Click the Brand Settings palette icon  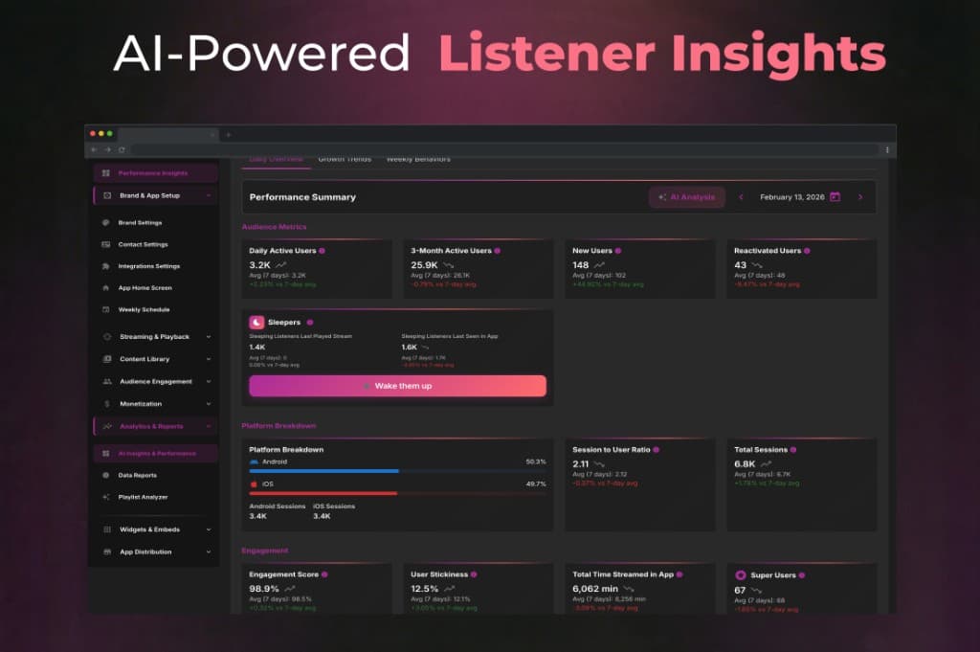105,222
